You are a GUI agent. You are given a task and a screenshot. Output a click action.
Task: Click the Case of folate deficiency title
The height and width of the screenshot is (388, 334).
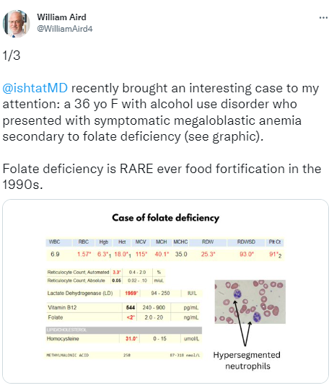[x=165, y=218]
